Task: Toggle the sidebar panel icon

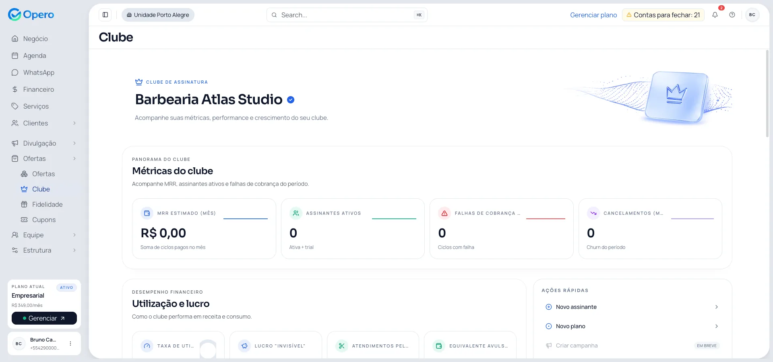Action: (105, 15)
